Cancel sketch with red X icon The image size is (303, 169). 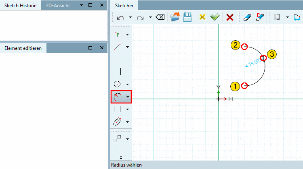coord(230,17)
